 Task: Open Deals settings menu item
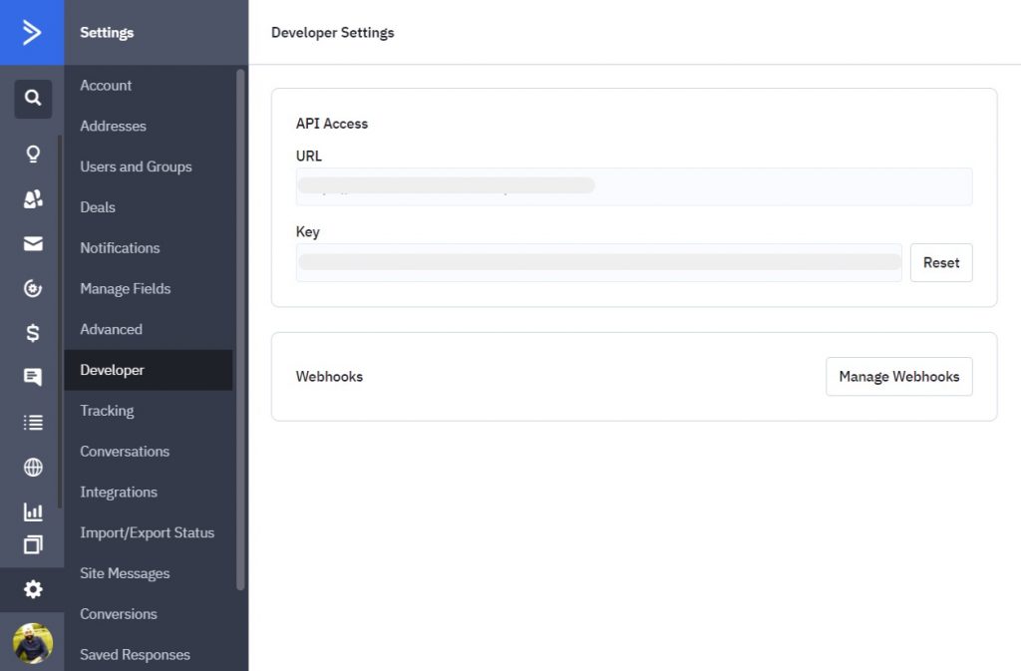point(98,207)
